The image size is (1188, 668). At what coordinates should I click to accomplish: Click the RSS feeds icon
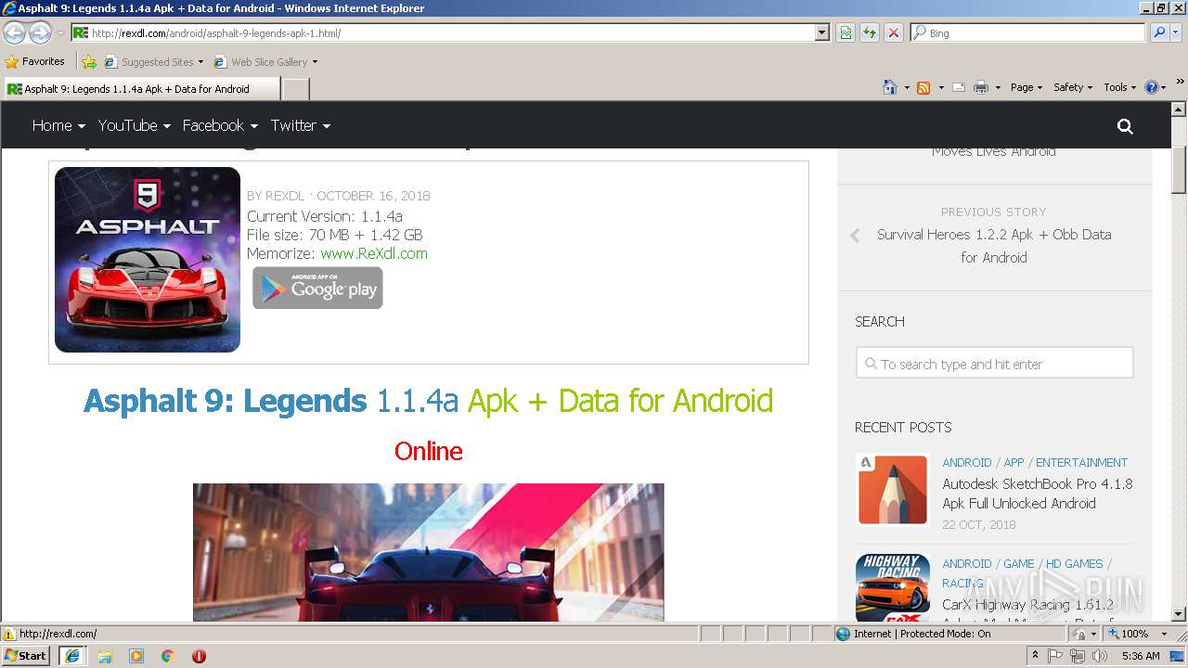tap(923, 87)
